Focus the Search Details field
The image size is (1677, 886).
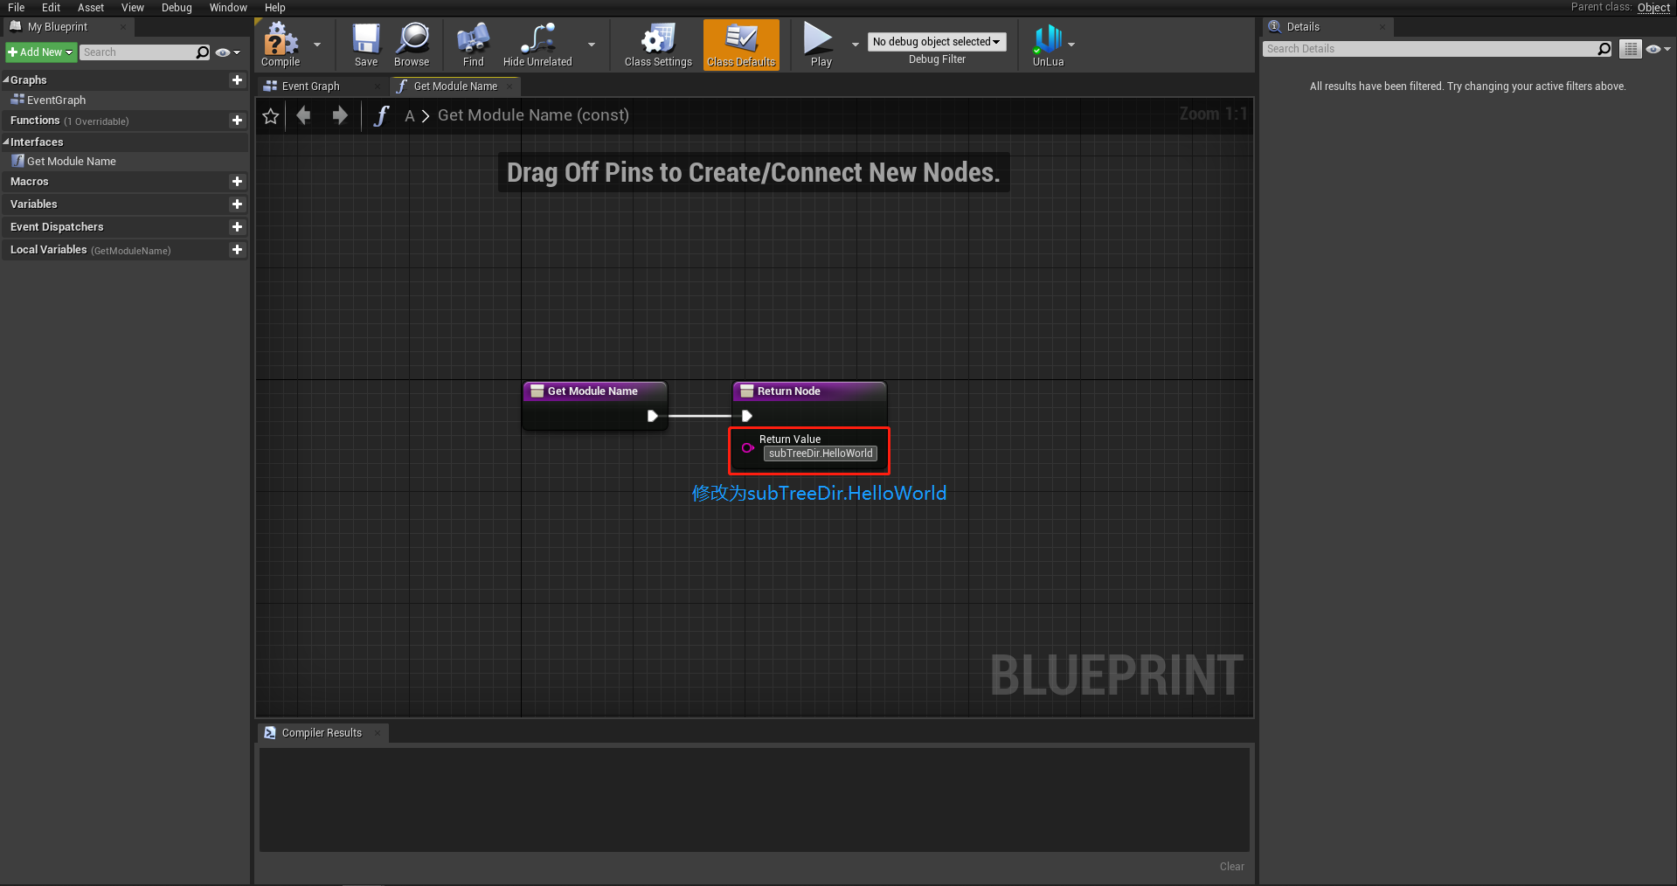coord(1430,49)
